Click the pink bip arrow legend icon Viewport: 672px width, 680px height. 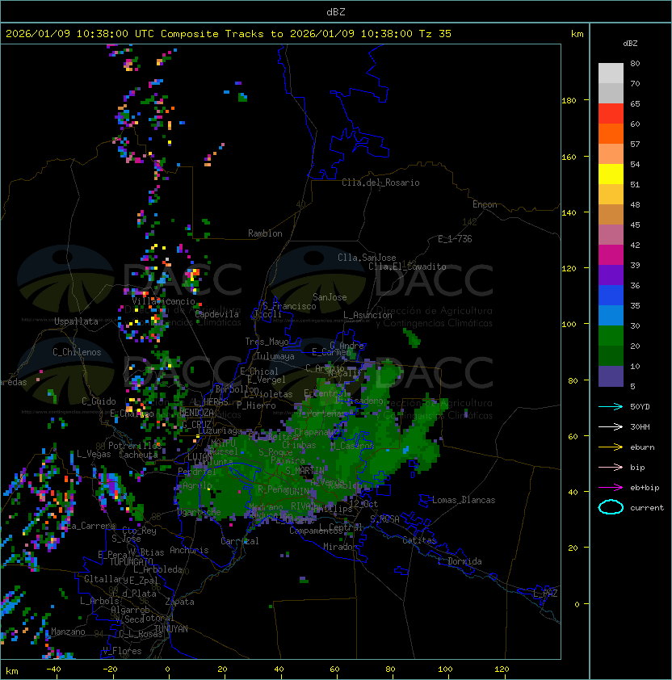611,467
